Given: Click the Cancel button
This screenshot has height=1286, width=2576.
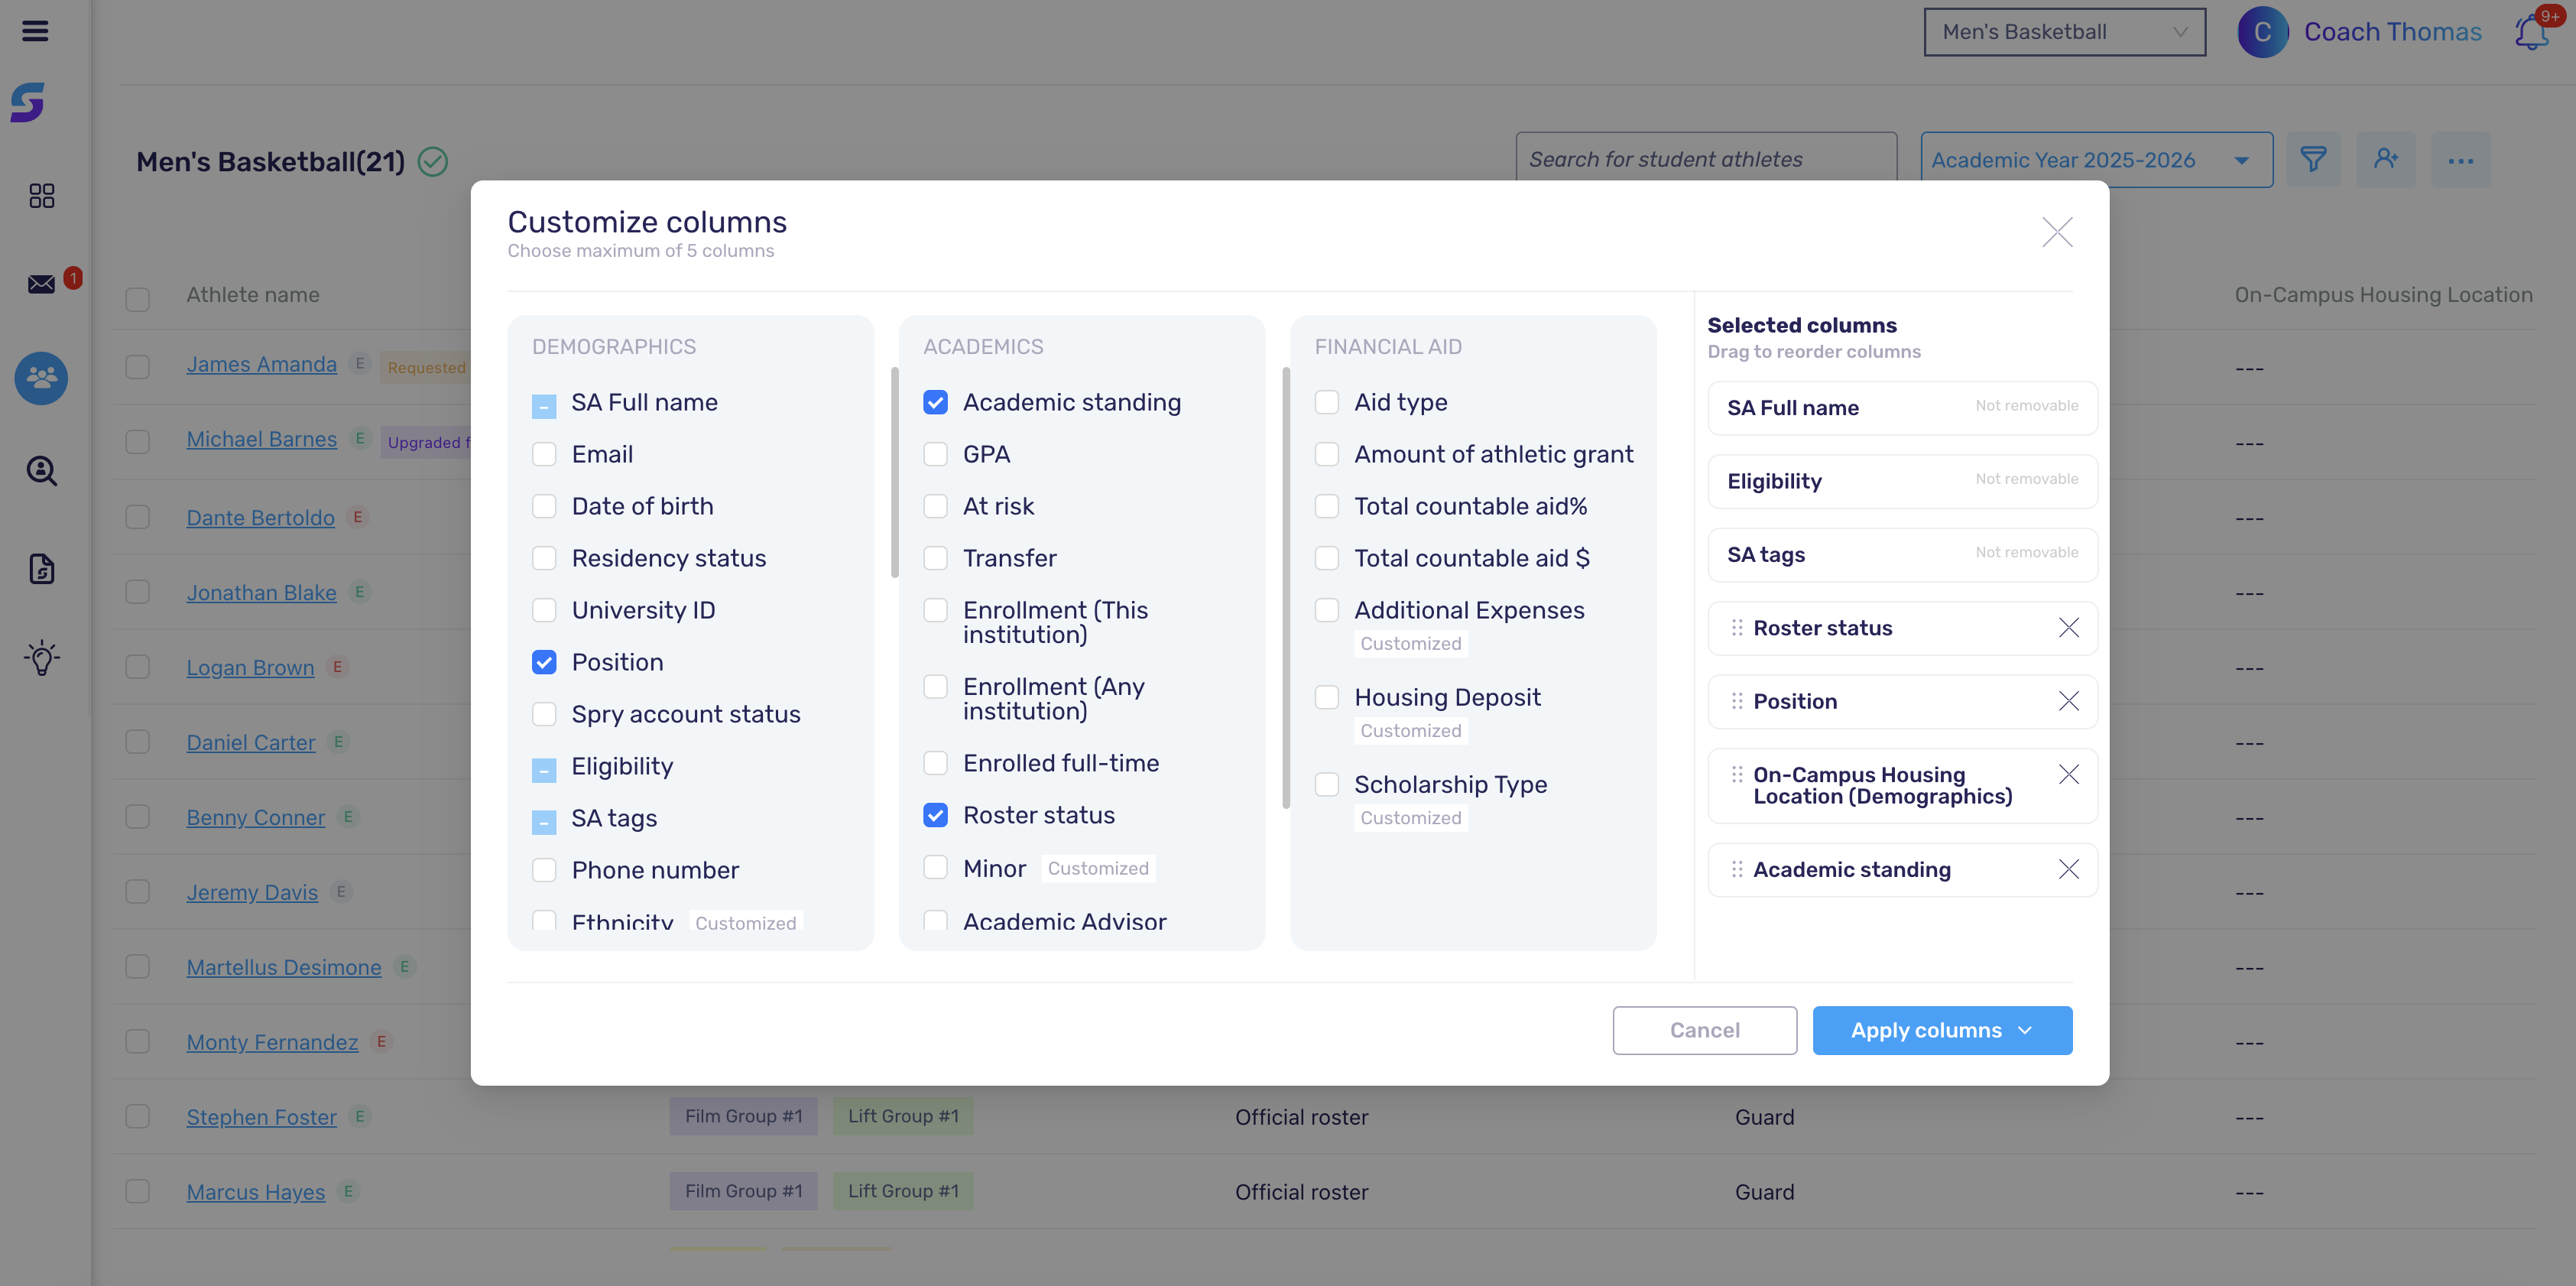Looking at the screenshot, I should 1704,1030.
